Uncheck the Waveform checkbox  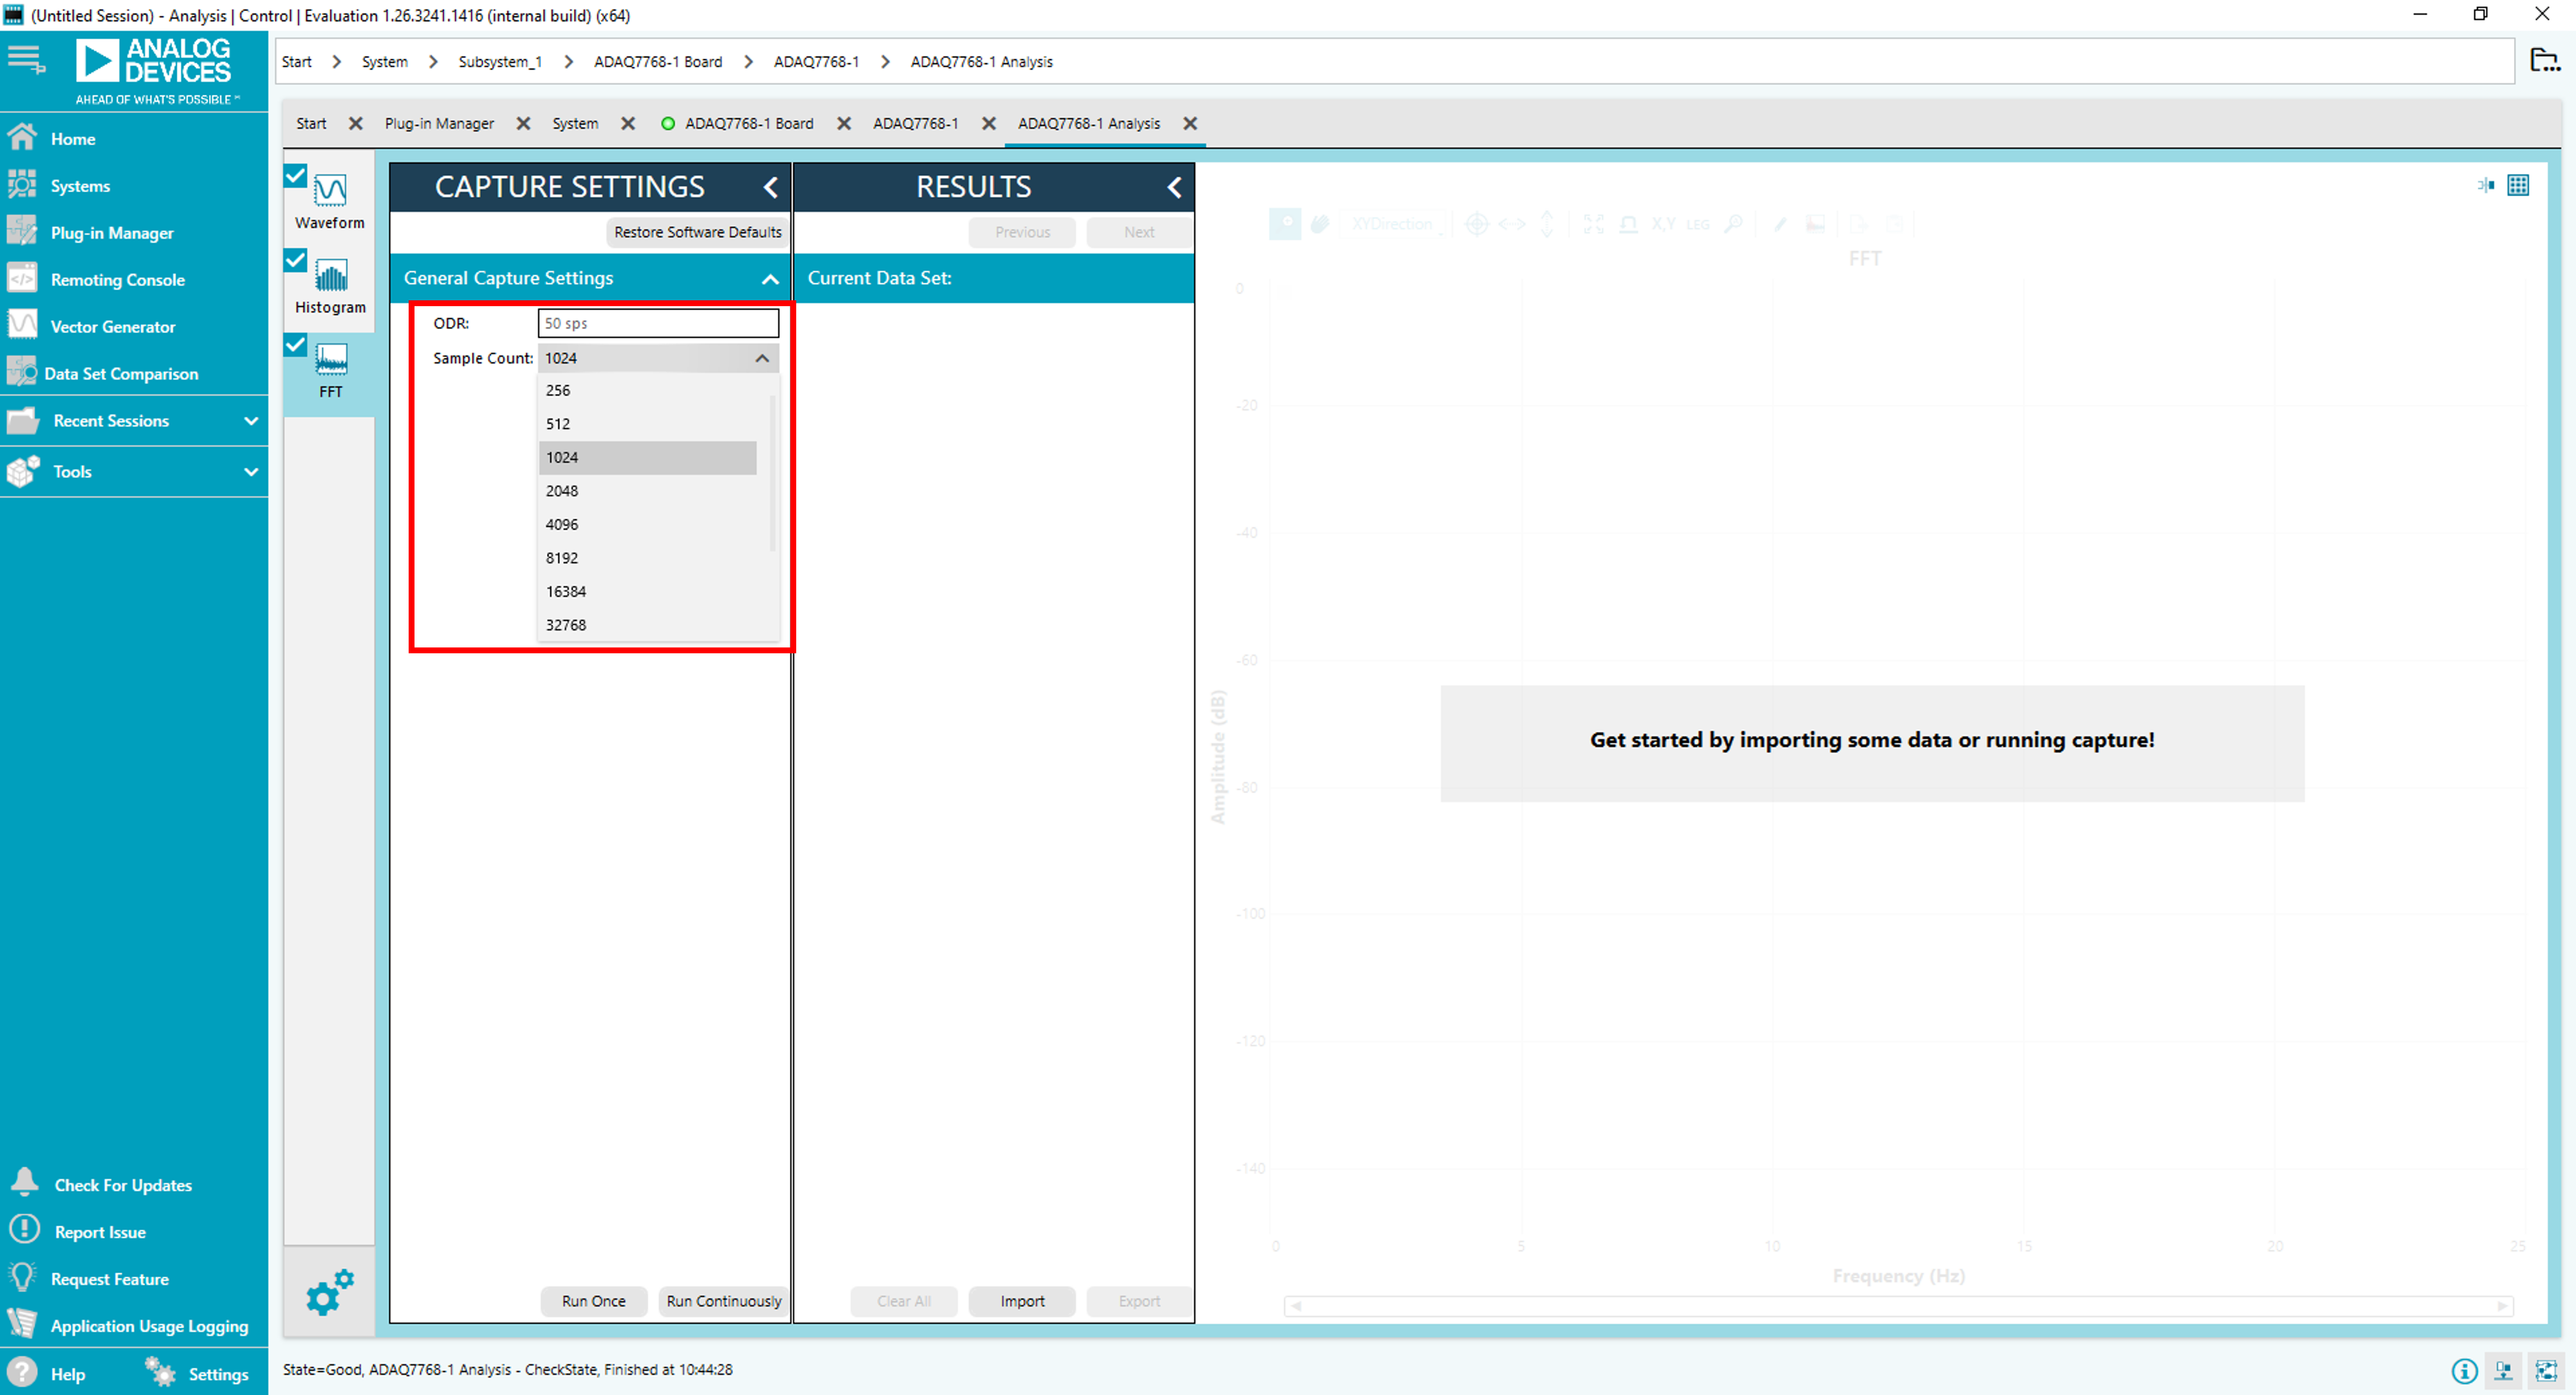tap(295, 177)
